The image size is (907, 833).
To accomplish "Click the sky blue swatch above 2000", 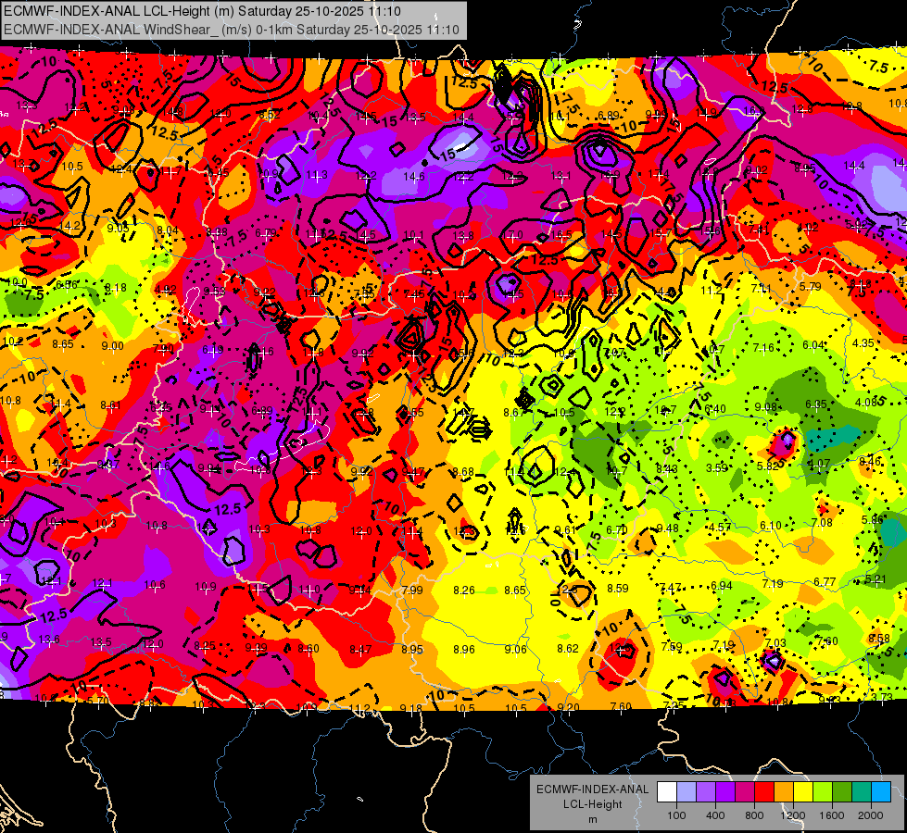I will click(x=881, y=792).
